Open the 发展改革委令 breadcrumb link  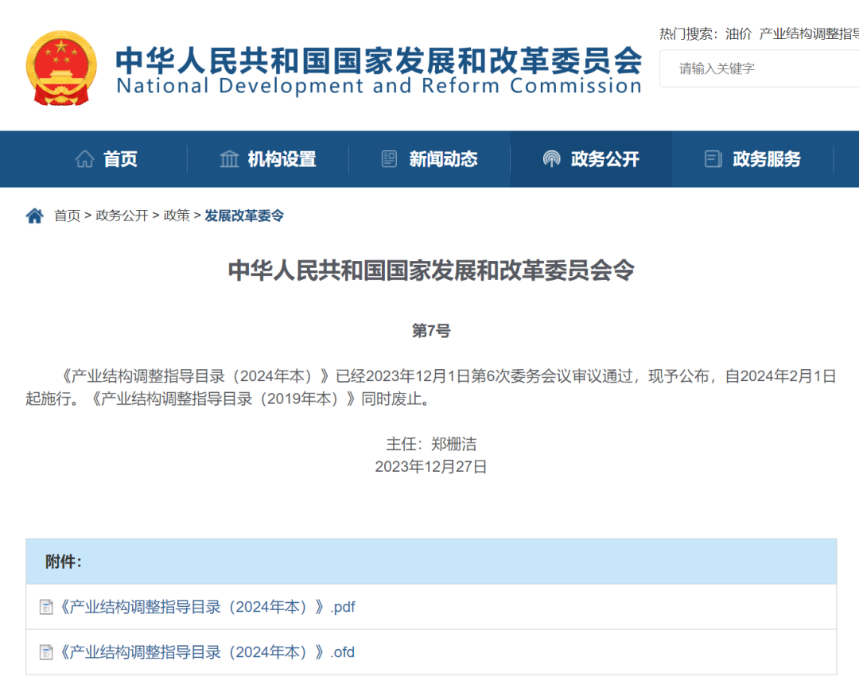(243, 216)
